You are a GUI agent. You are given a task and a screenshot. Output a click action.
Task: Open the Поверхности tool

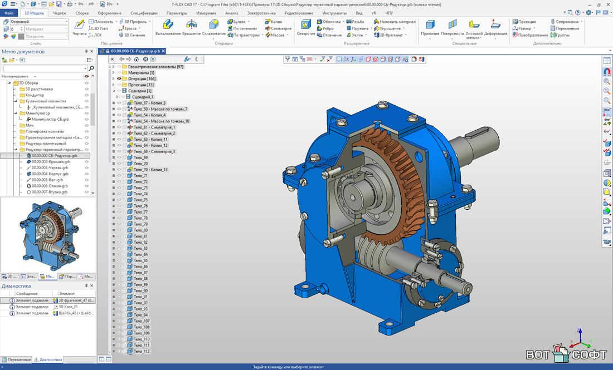coord(453,28)
